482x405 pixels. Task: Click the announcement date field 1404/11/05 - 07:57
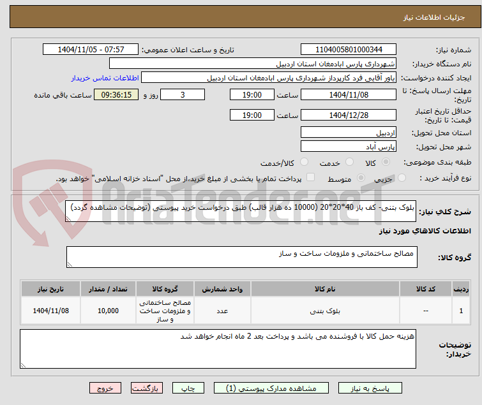[91, 50]
